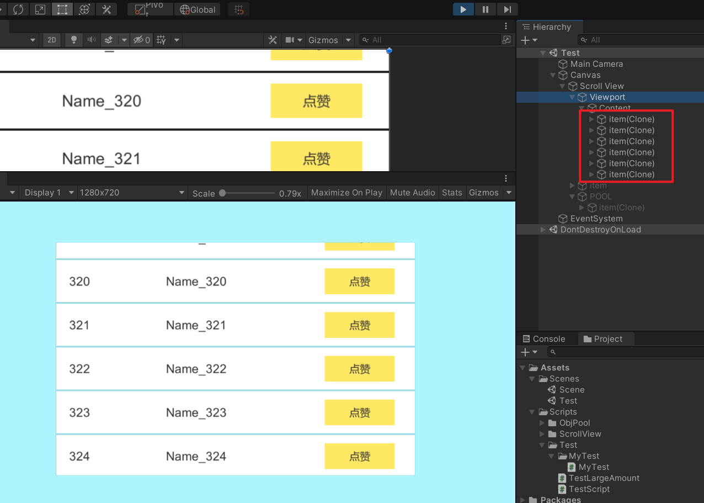Click Gizmos next to Stats in Game toolbar
Screen dimensions: 704x503
[484, 193]
